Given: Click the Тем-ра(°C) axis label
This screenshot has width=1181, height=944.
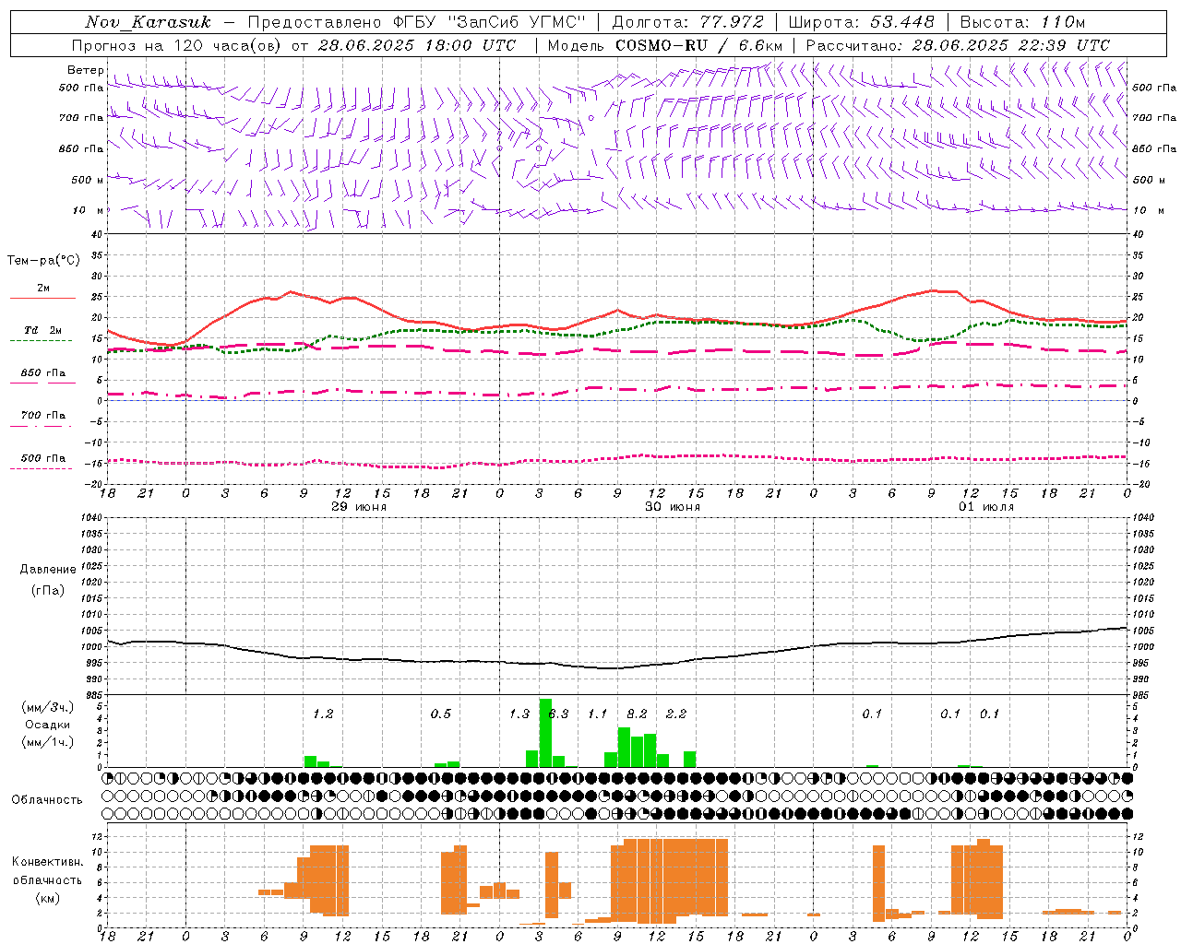Looking at the screenshot, I should coord(43,261).
